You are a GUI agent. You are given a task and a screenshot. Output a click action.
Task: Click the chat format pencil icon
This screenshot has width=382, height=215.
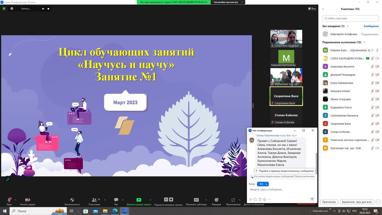coord(250,199)
